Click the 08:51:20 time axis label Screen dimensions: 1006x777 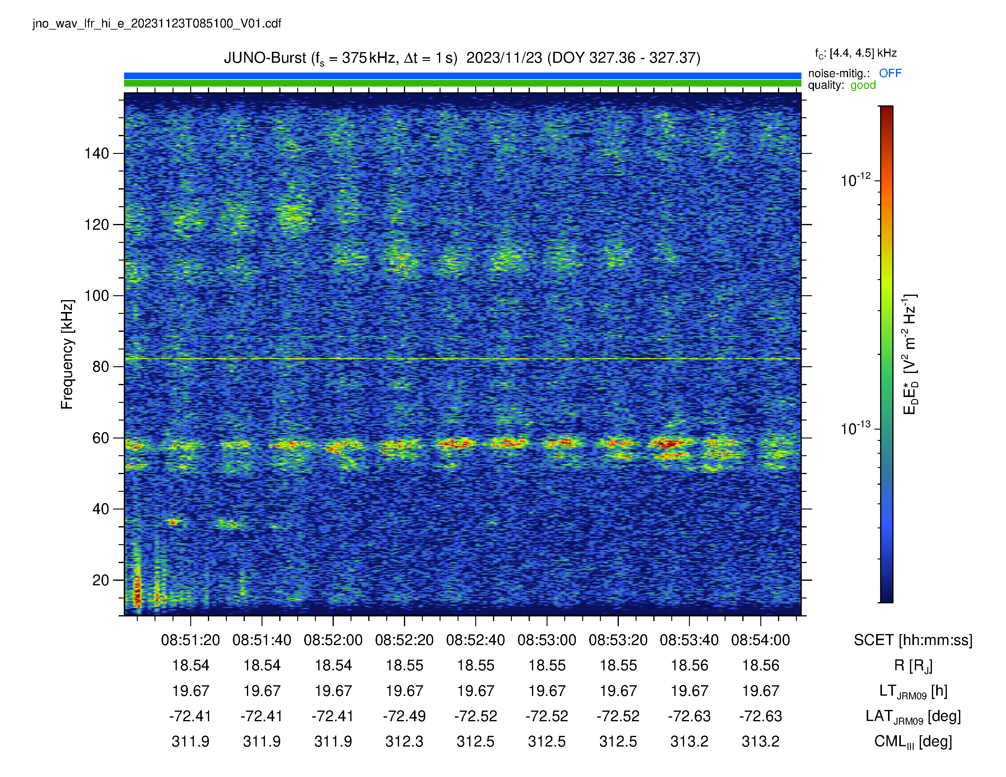pos(190,640)
